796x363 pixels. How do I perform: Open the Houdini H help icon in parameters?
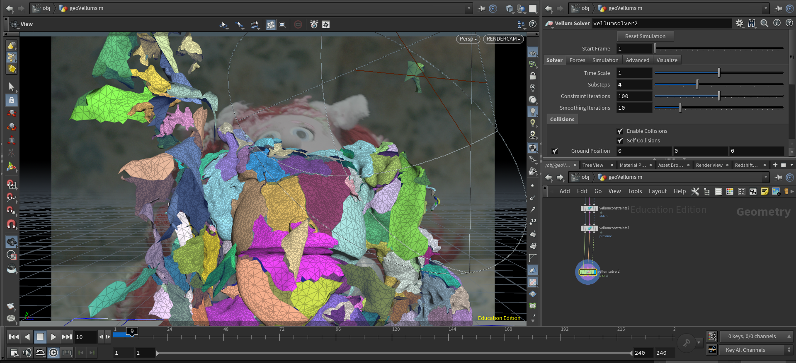coord(752,23)
